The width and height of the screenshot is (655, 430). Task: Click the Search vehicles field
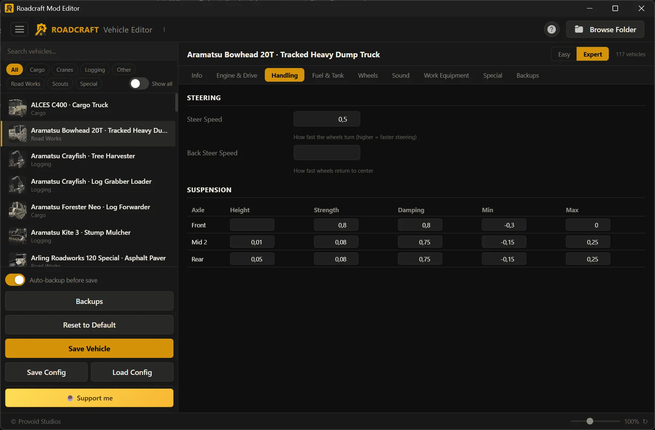89,51
